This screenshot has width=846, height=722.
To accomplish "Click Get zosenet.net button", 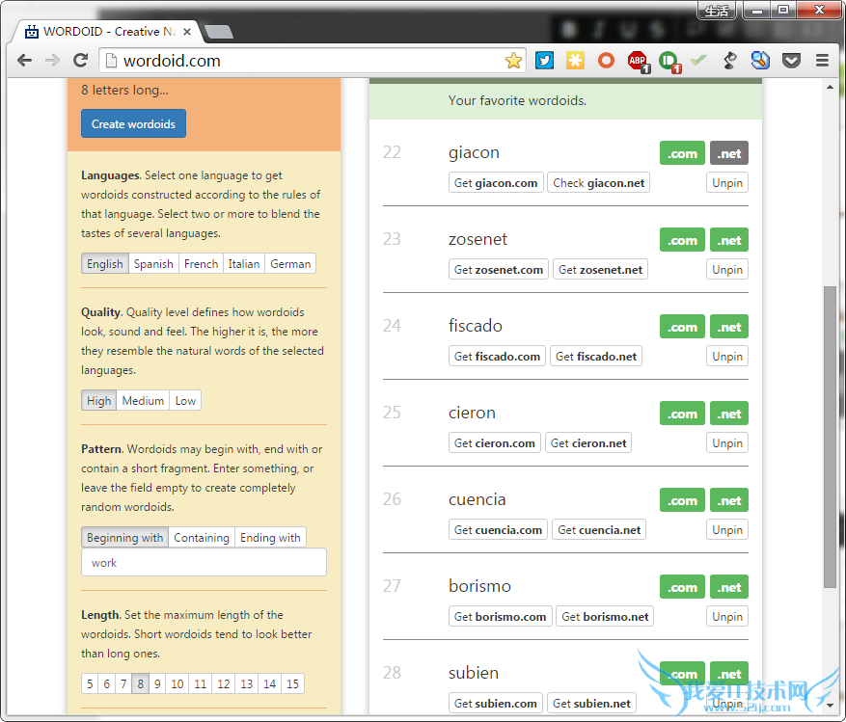I will [x=601, y=270].
